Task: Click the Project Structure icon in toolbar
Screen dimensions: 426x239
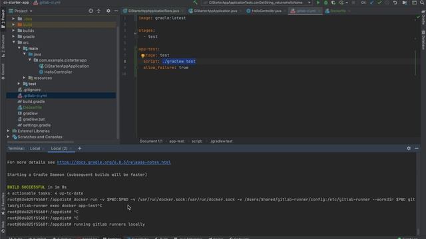Action: [405, 3]
